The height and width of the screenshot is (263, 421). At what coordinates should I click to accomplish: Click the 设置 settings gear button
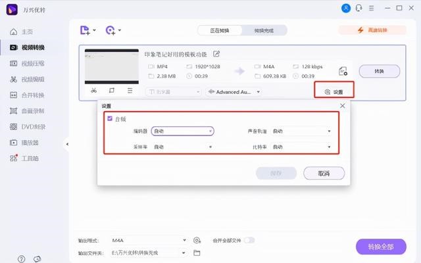tap(334, 92)
